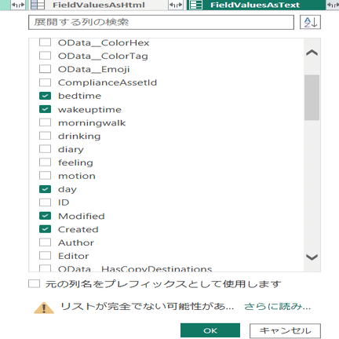Click the scroll down arrow of column list

[x=312, y=257]
